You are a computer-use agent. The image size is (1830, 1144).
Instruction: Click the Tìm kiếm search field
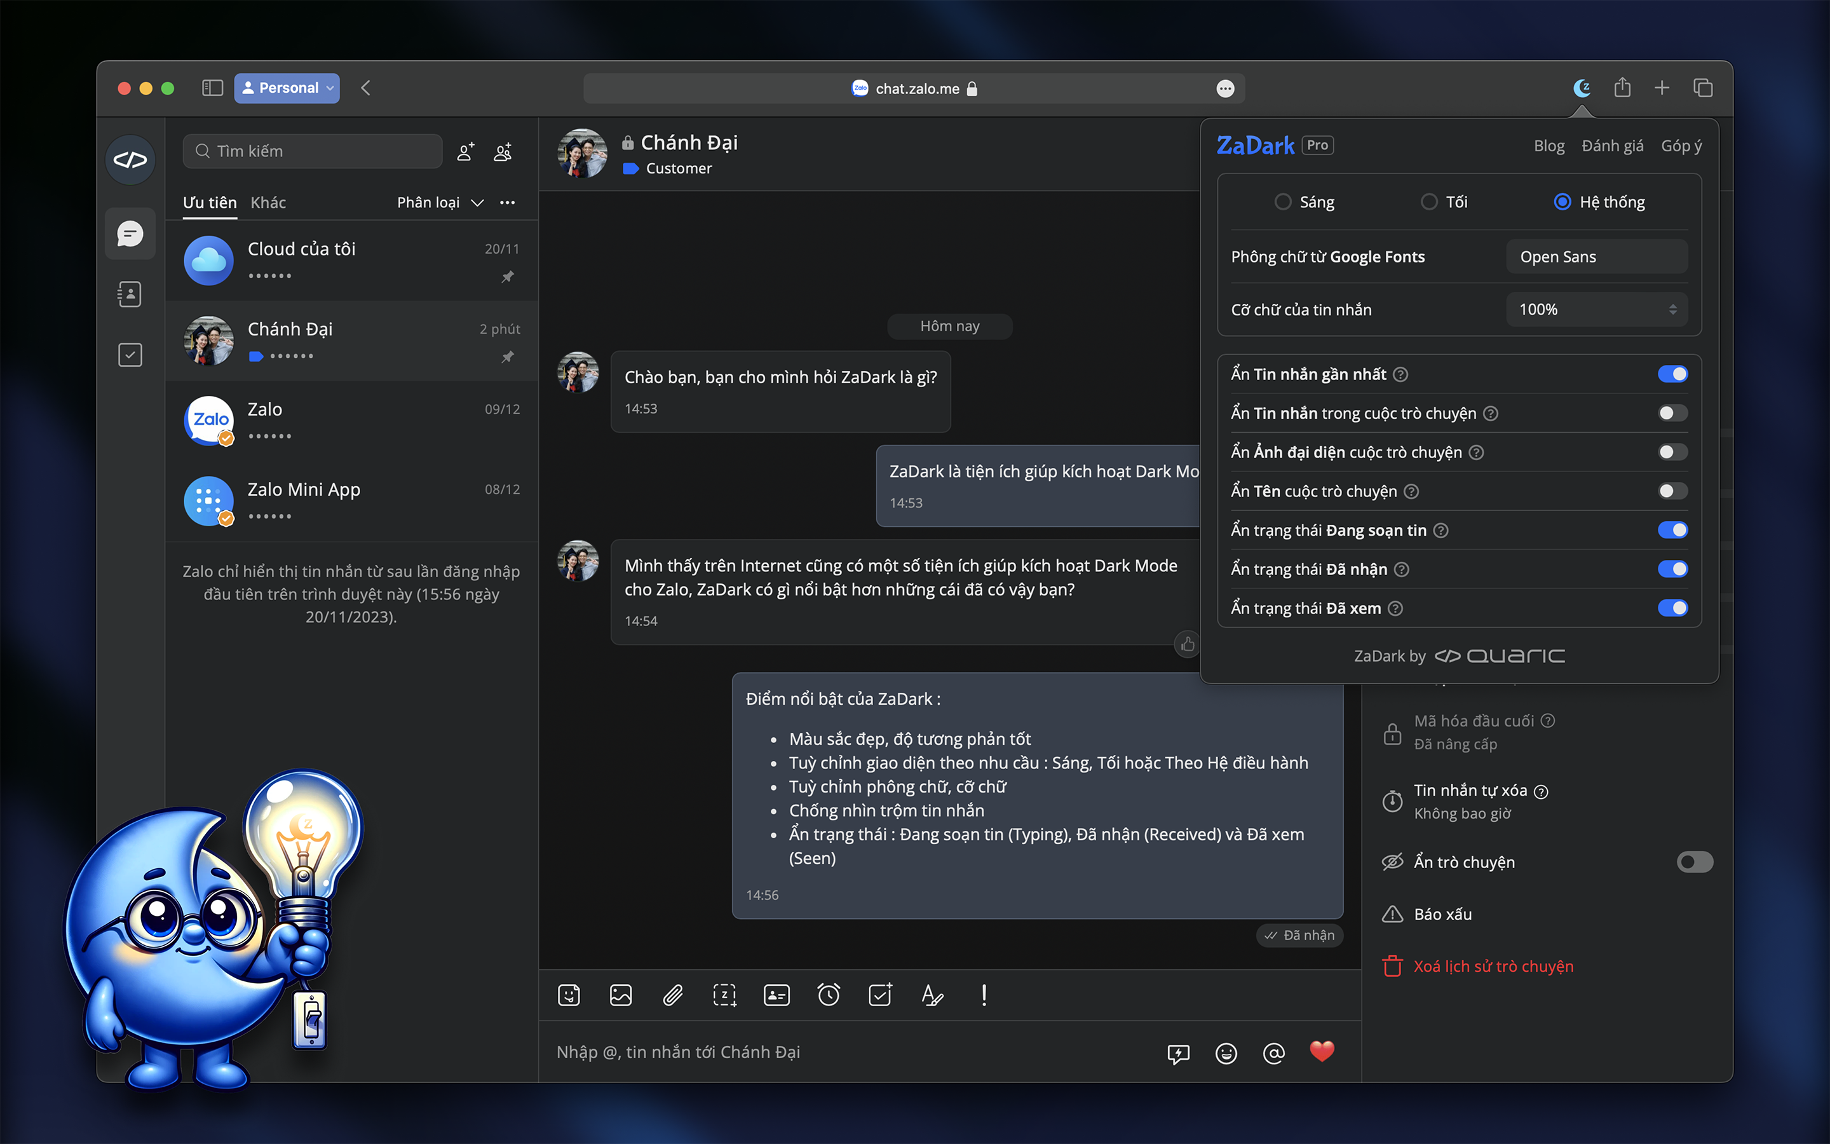coord(313,151)
